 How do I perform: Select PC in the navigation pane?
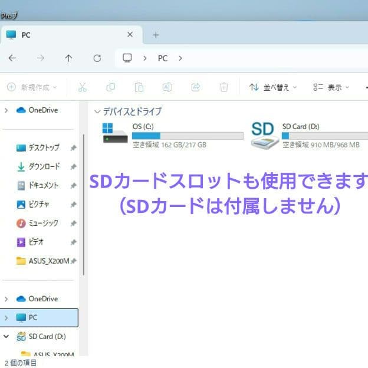point(39,318)
